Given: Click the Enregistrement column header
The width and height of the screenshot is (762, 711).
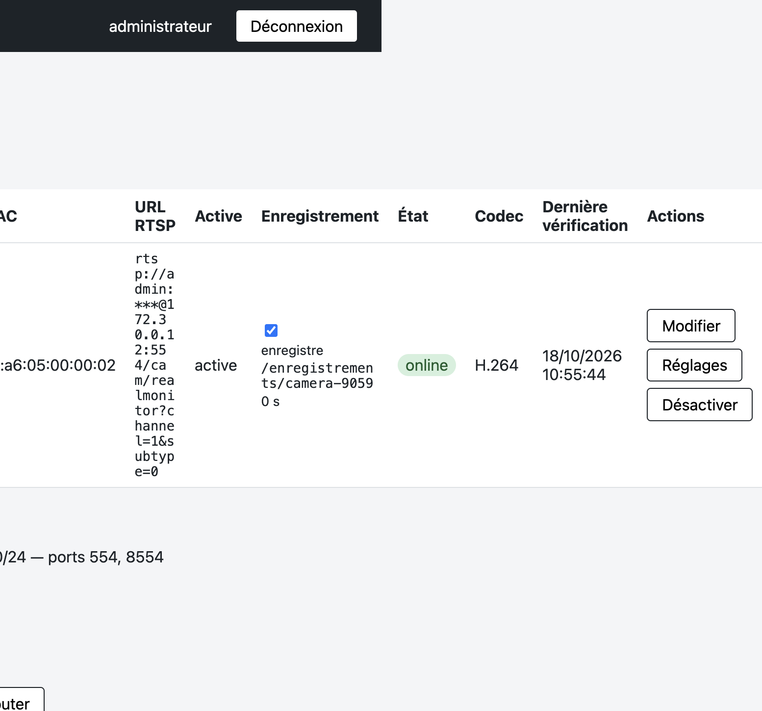Looking at the screenshot, I should 320,216.
